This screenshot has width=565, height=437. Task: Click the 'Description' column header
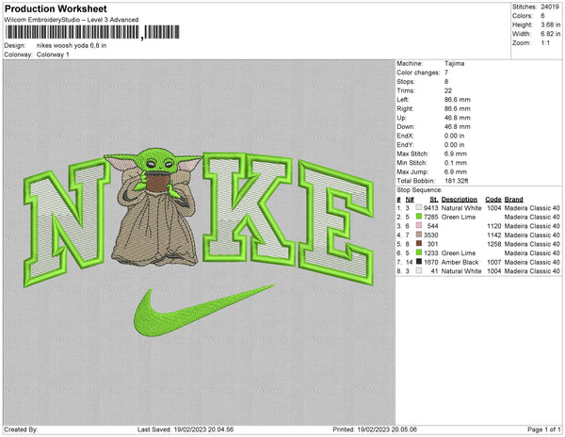[460, 200]
